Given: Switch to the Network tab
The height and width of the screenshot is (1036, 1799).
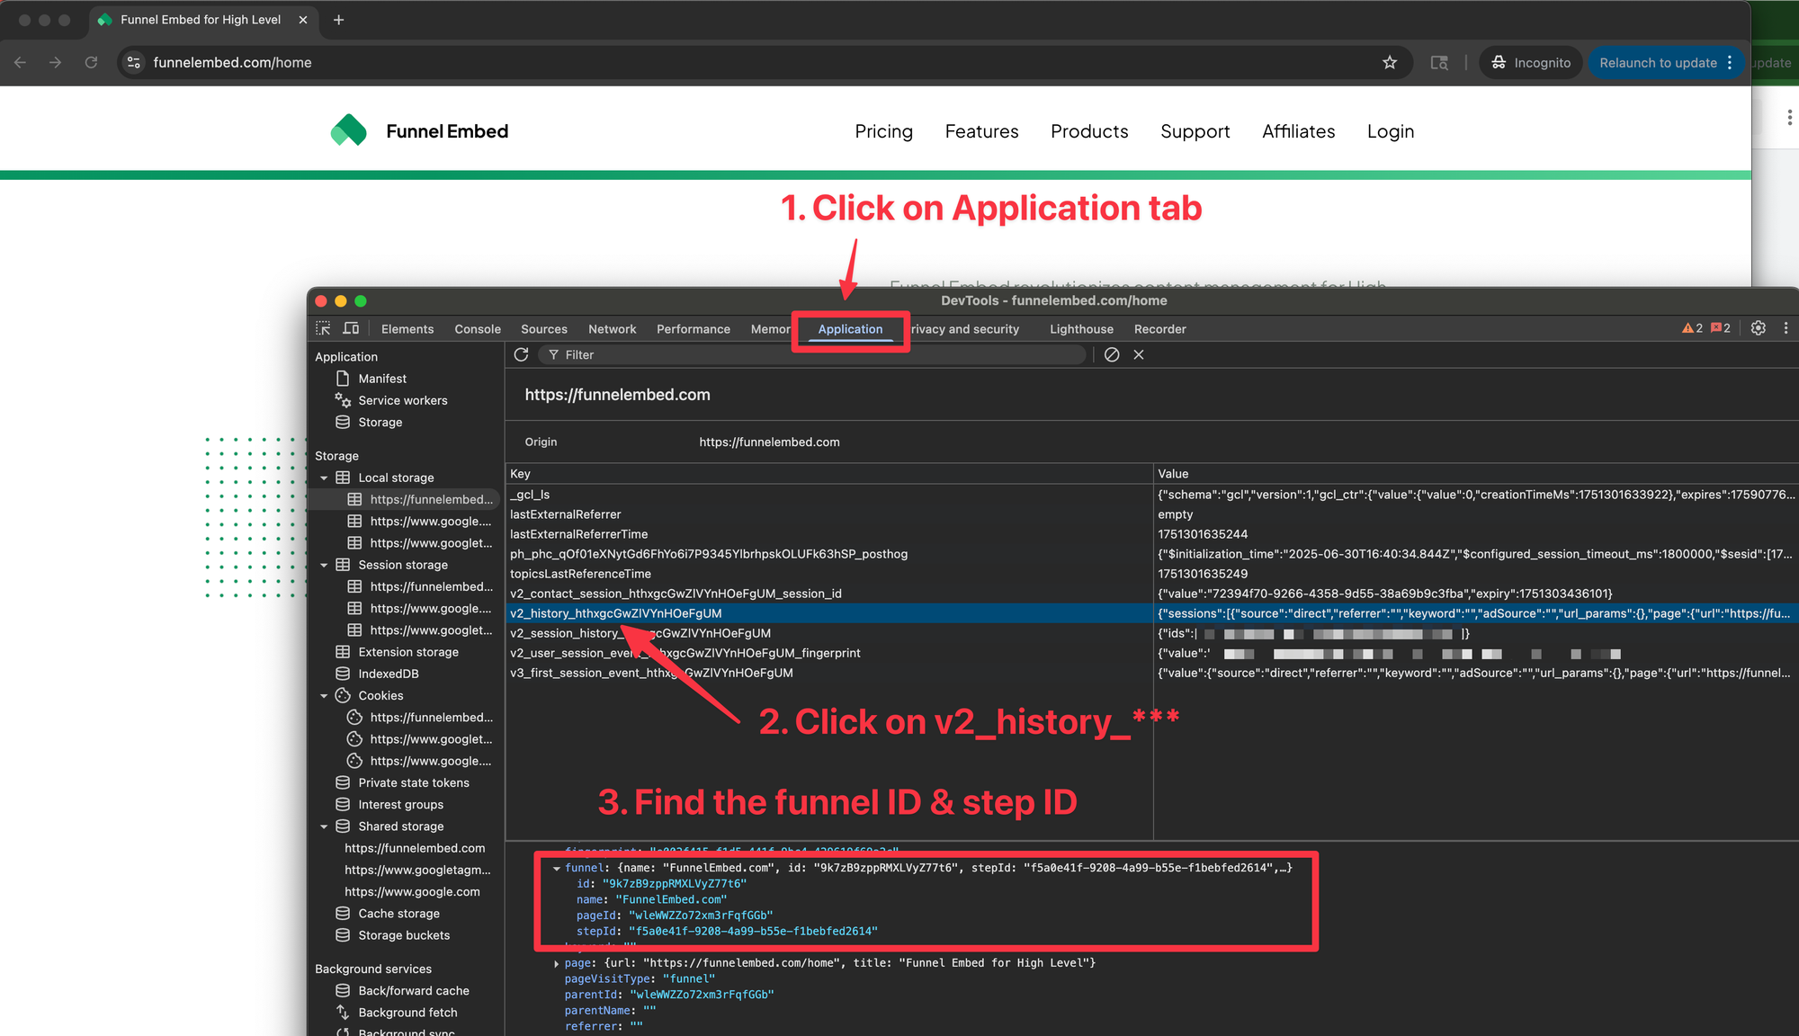Looking at the screenshot, I should click(612, 328).
